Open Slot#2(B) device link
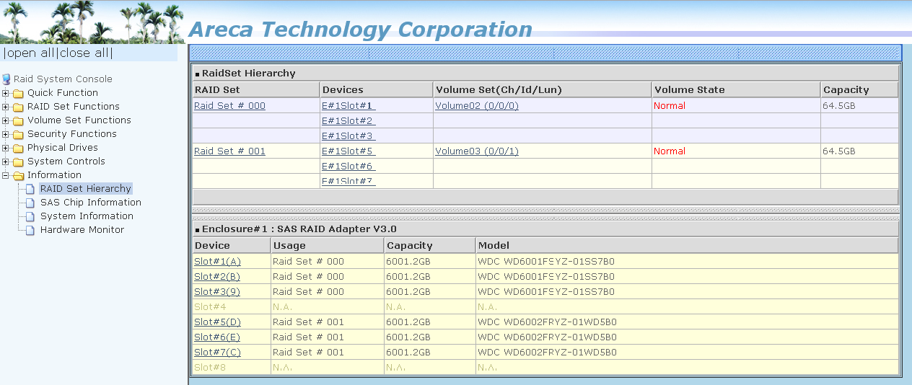 [x=217, y=277]
